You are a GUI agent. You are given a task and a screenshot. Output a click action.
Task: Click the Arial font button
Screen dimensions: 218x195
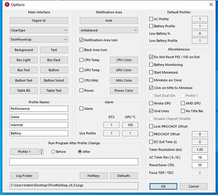click(x=109, y=20)
